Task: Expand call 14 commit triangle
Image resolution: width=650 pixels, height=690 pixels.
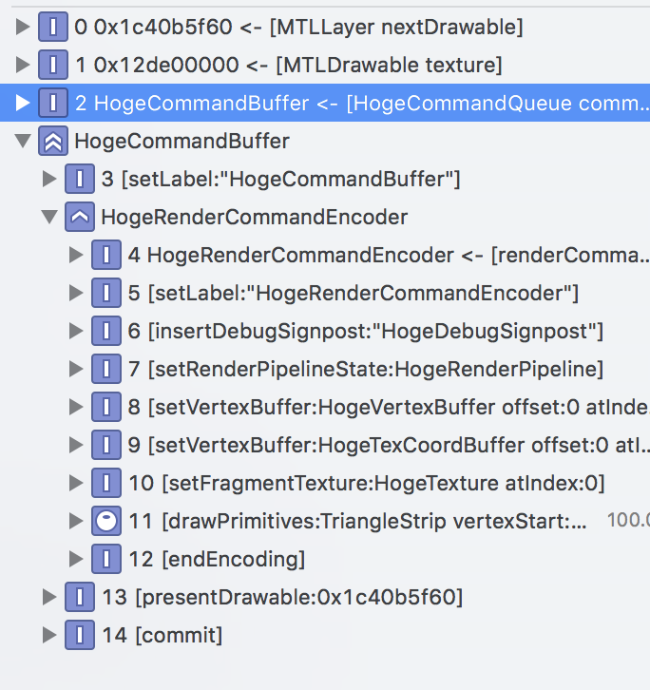Action: (49, 635)
